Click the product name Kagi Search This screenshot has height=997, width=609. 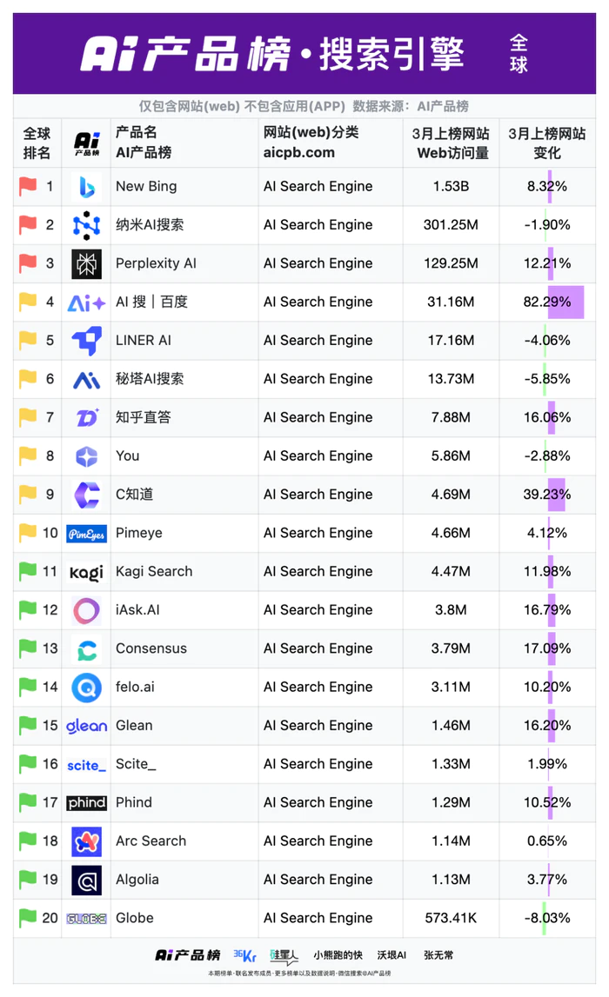point(154,572)
